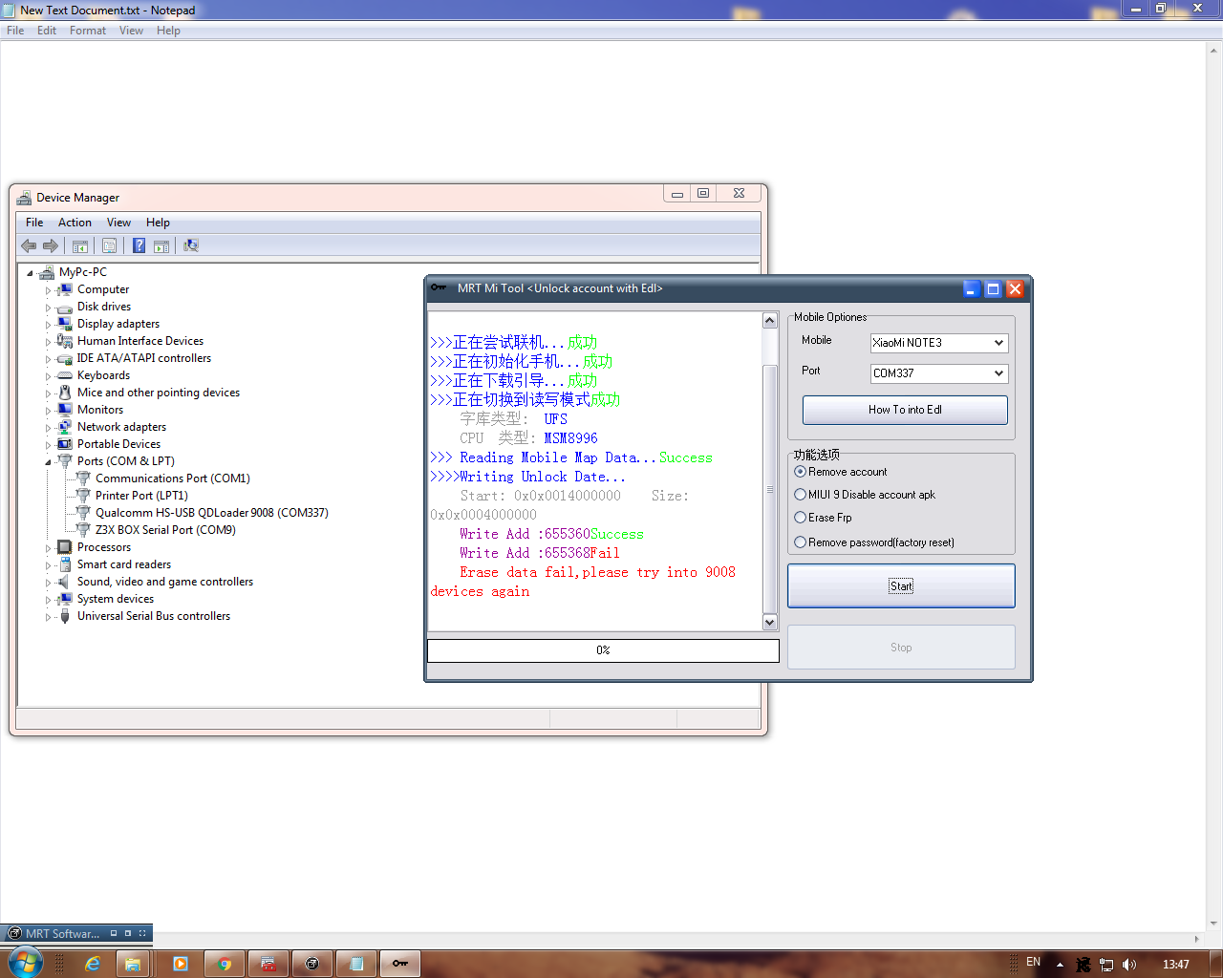Select Printer Port (LPT1) device
The width and height of the screenshot is (1223, 978).
(141, 496)
